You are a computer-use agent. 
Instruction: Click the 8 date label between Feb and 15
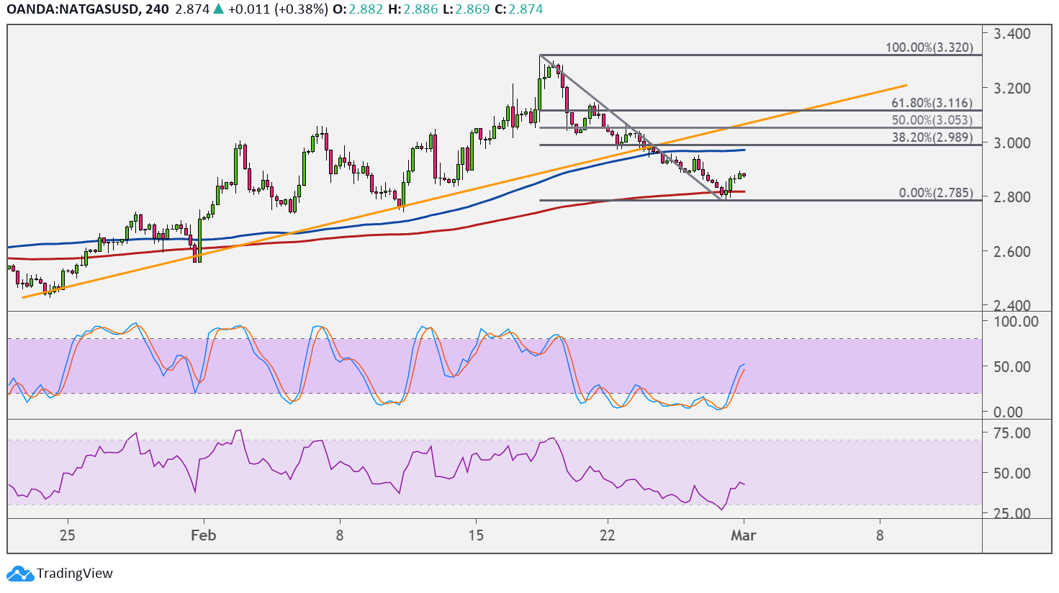pyautogui.click(x=340, y=535)
